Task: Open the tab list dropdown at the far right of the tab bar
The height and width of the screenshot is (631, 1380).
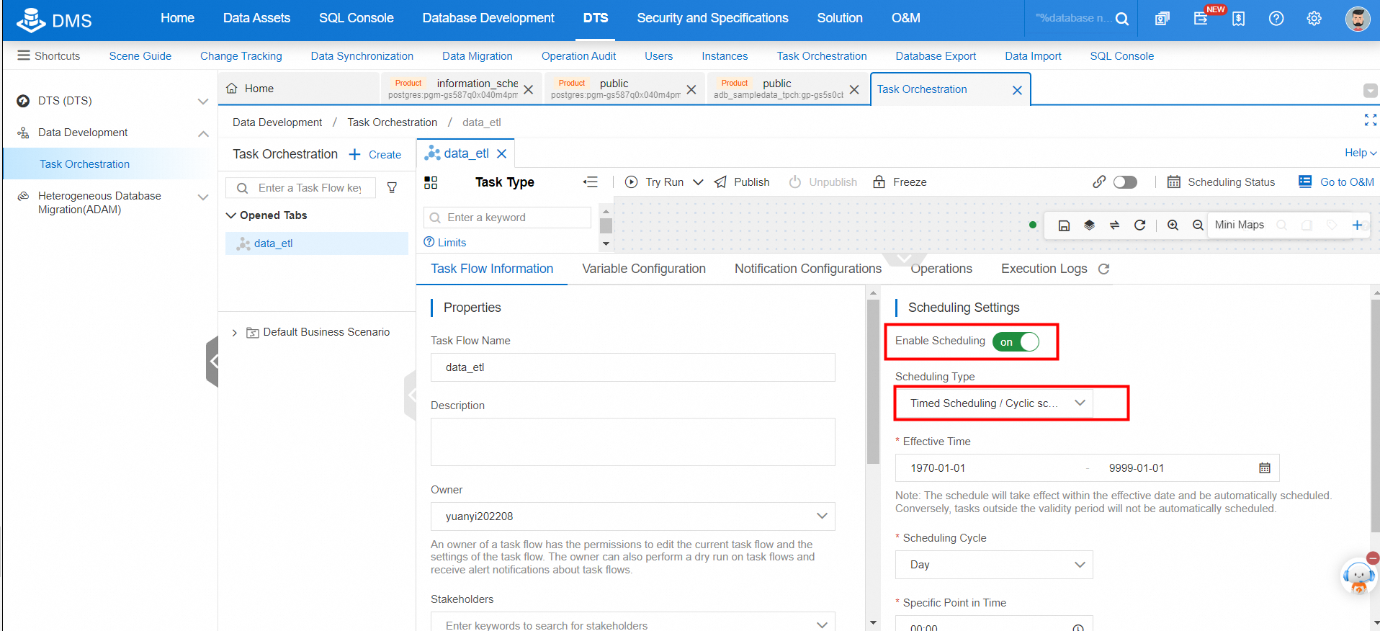Action: click(1370, 90)
